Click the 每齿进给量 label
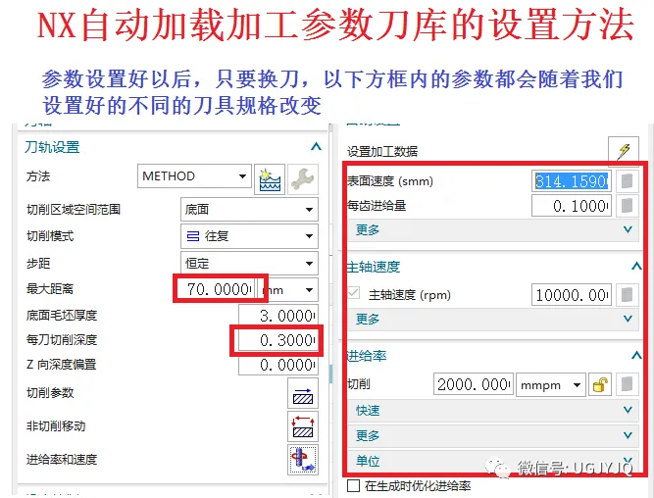The width and height of the screenshot is (654, 498). (x=377, y=205)
